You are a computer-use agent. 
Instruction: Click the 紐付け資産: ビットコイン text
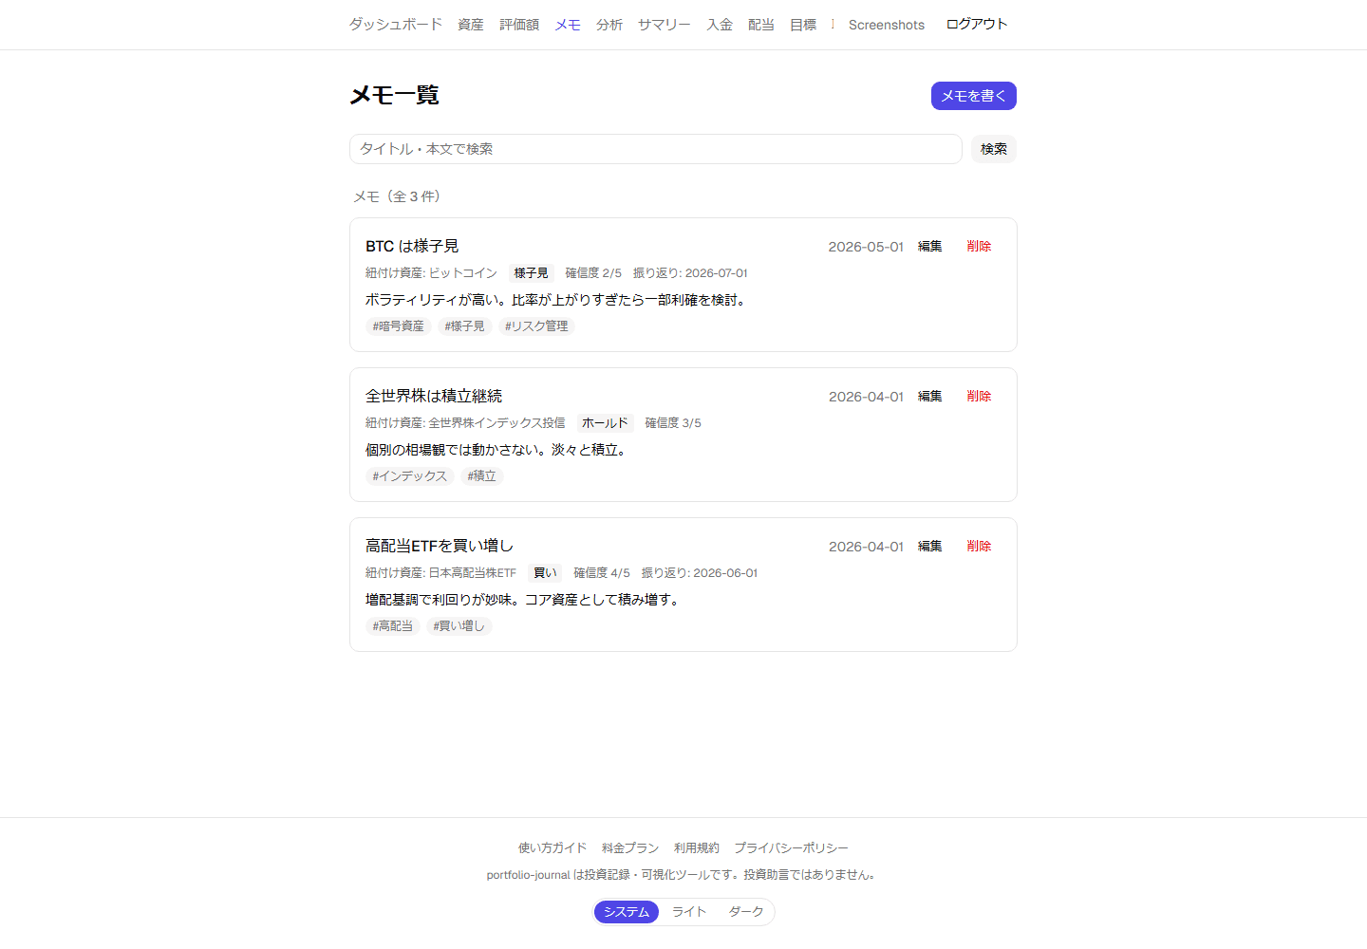[x=431, y=273]
